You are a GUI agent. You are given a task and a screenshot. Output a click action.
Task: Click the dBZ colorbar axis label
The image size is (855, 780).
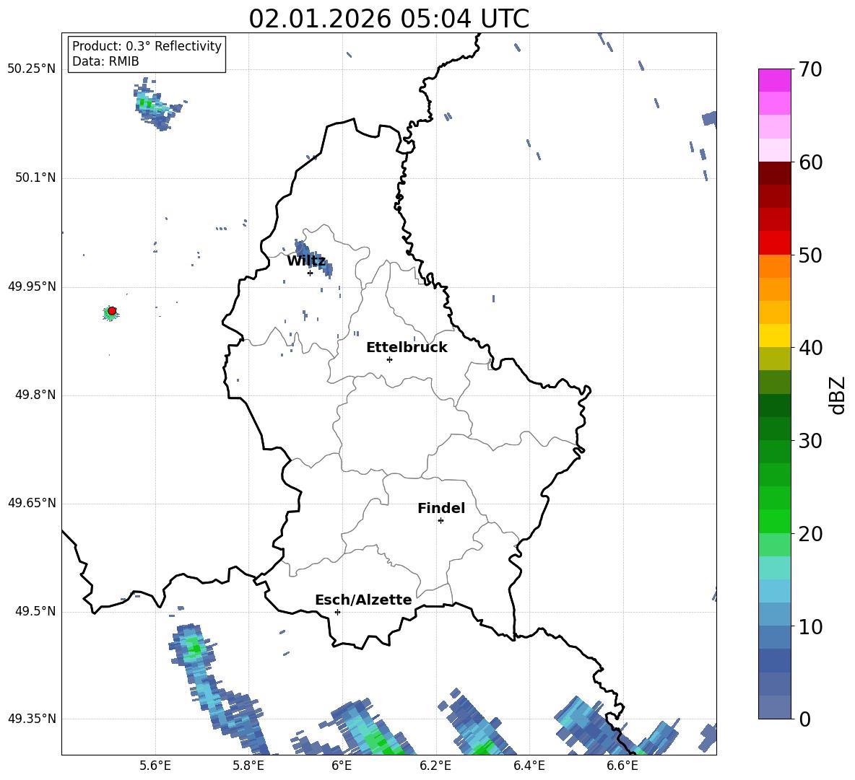coord(838,395)
